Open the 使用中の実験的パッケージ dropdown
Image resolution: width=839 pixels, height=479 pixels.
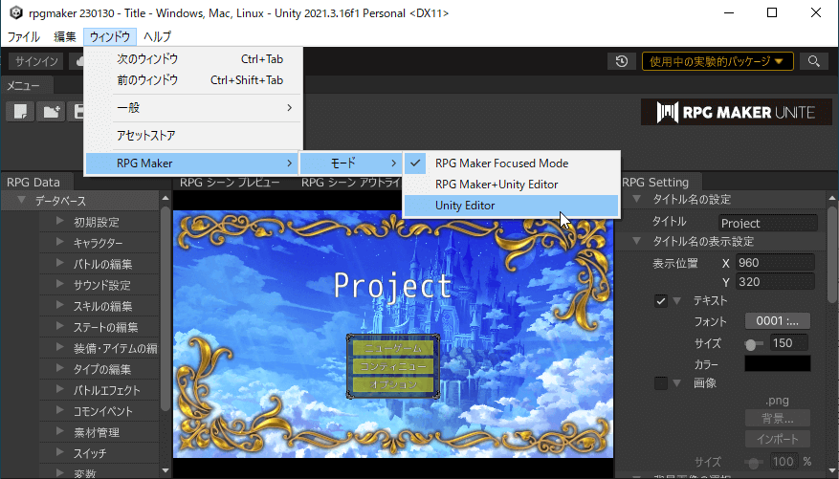point(717,61)
